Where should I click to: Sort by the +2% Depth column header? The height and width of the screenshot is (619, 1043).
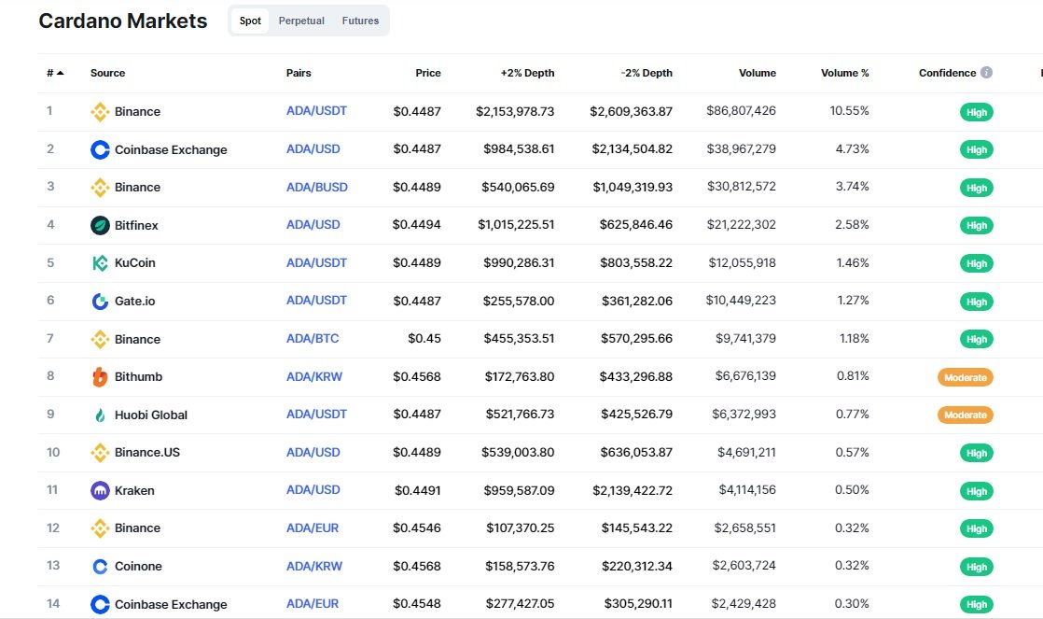coord(527,73)
